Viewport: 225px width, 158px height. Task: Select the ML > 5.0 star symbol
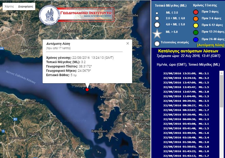[157, 33]
